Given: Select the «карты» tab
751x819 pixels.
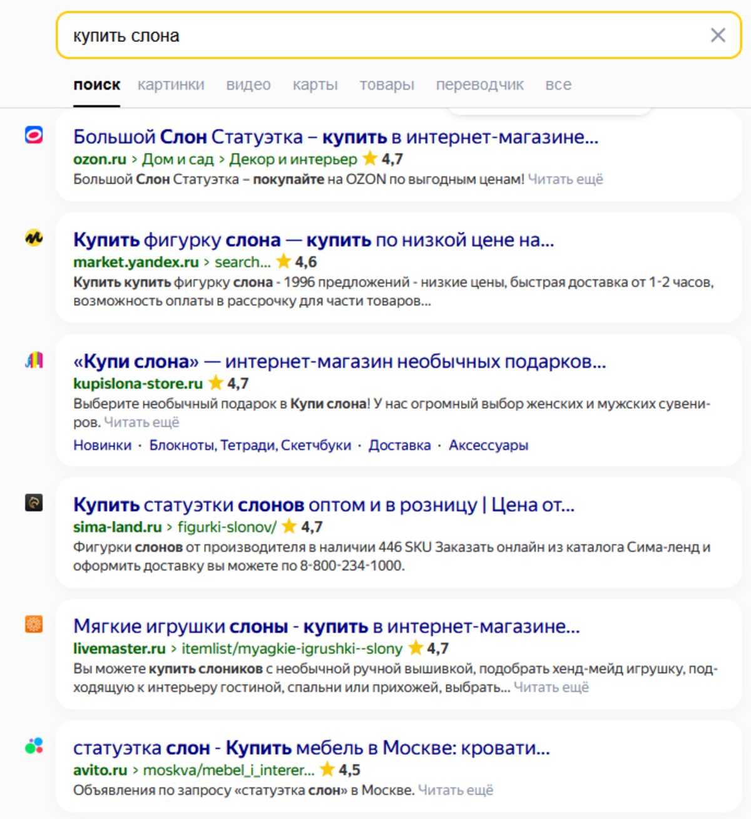Looking at the screenshot, I should [x=315, y=85].
